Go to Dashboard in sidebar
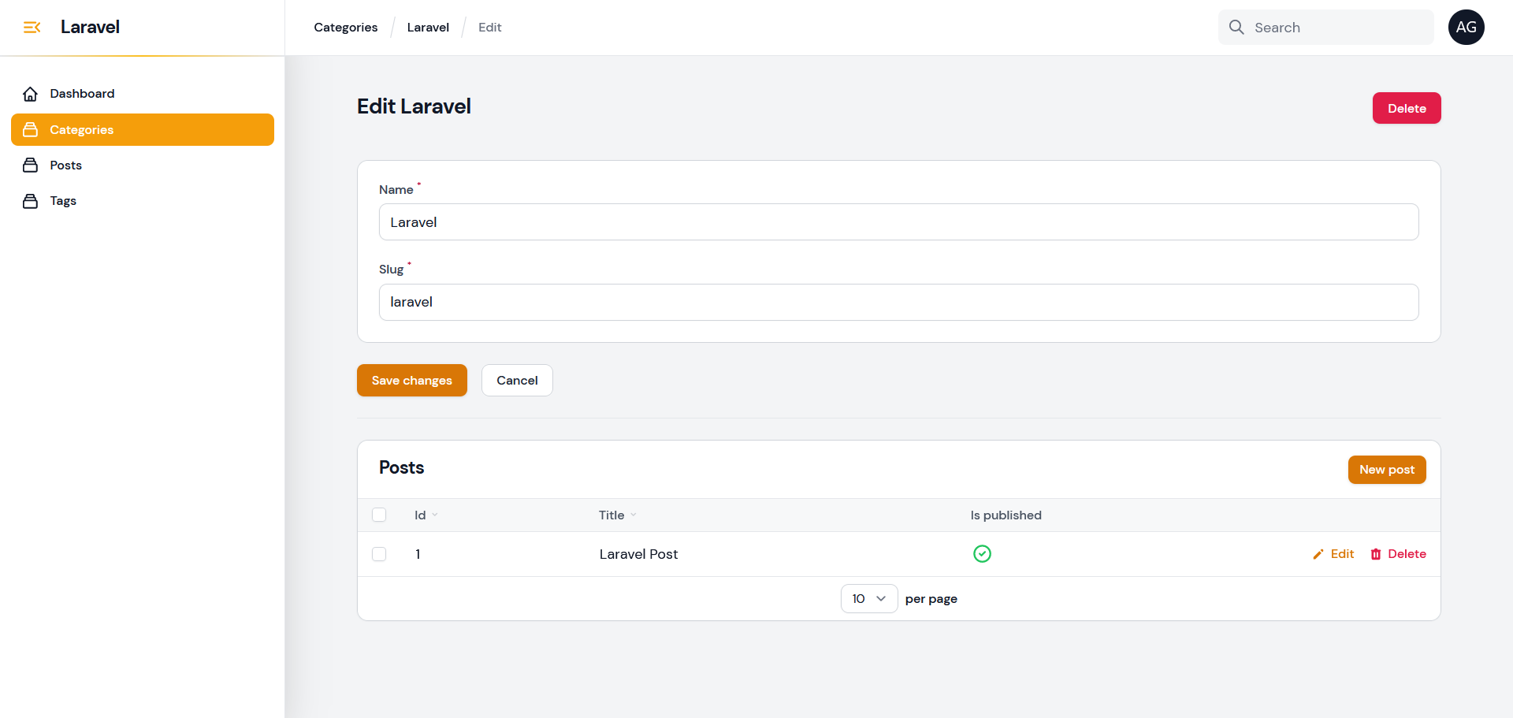Screen dimensions: 1513x718 (x=143, y=94)
